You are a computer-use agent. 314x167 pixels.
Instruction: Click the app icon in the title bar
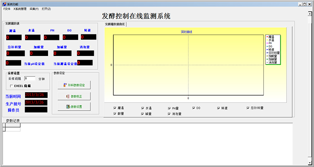tap(4, 4)
